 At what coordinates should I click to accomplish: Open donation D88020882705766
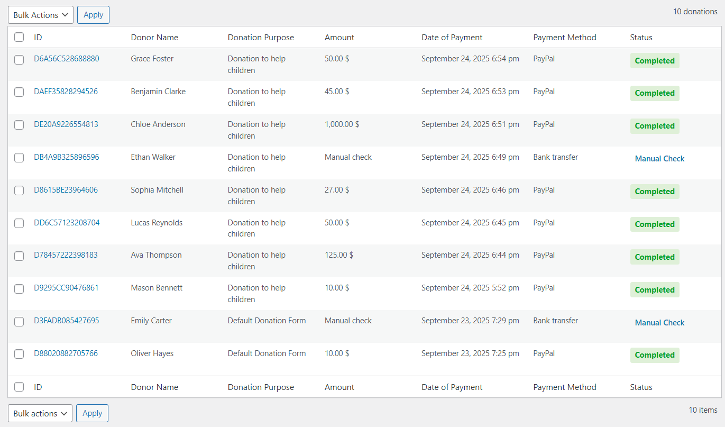pos(65,353)
